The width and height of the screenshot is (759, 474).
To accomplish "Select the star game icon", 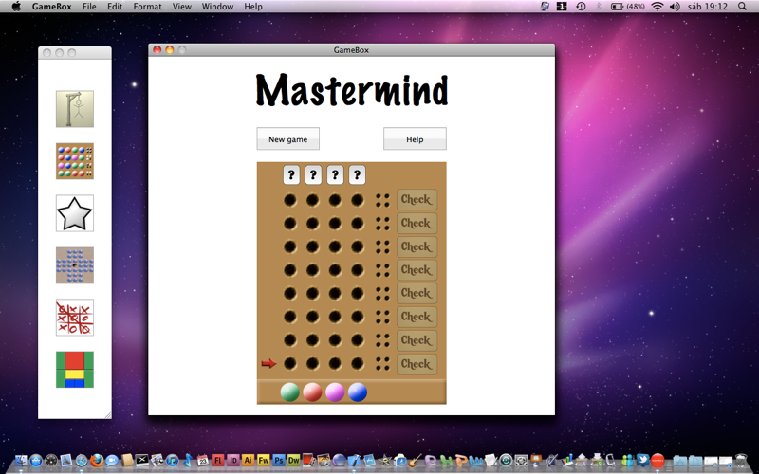I will coord(75,213).
